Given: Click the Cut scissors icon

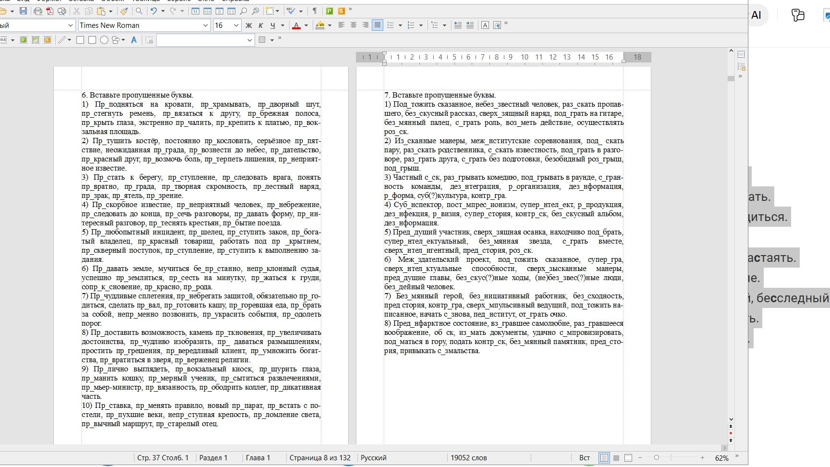Looking at the screenshot, I should tap(76, 11).
